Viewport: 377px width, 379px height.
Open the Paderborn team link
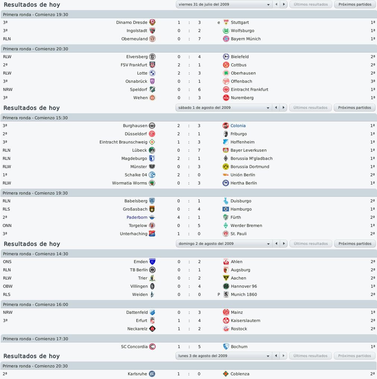(x=137, y=217)
